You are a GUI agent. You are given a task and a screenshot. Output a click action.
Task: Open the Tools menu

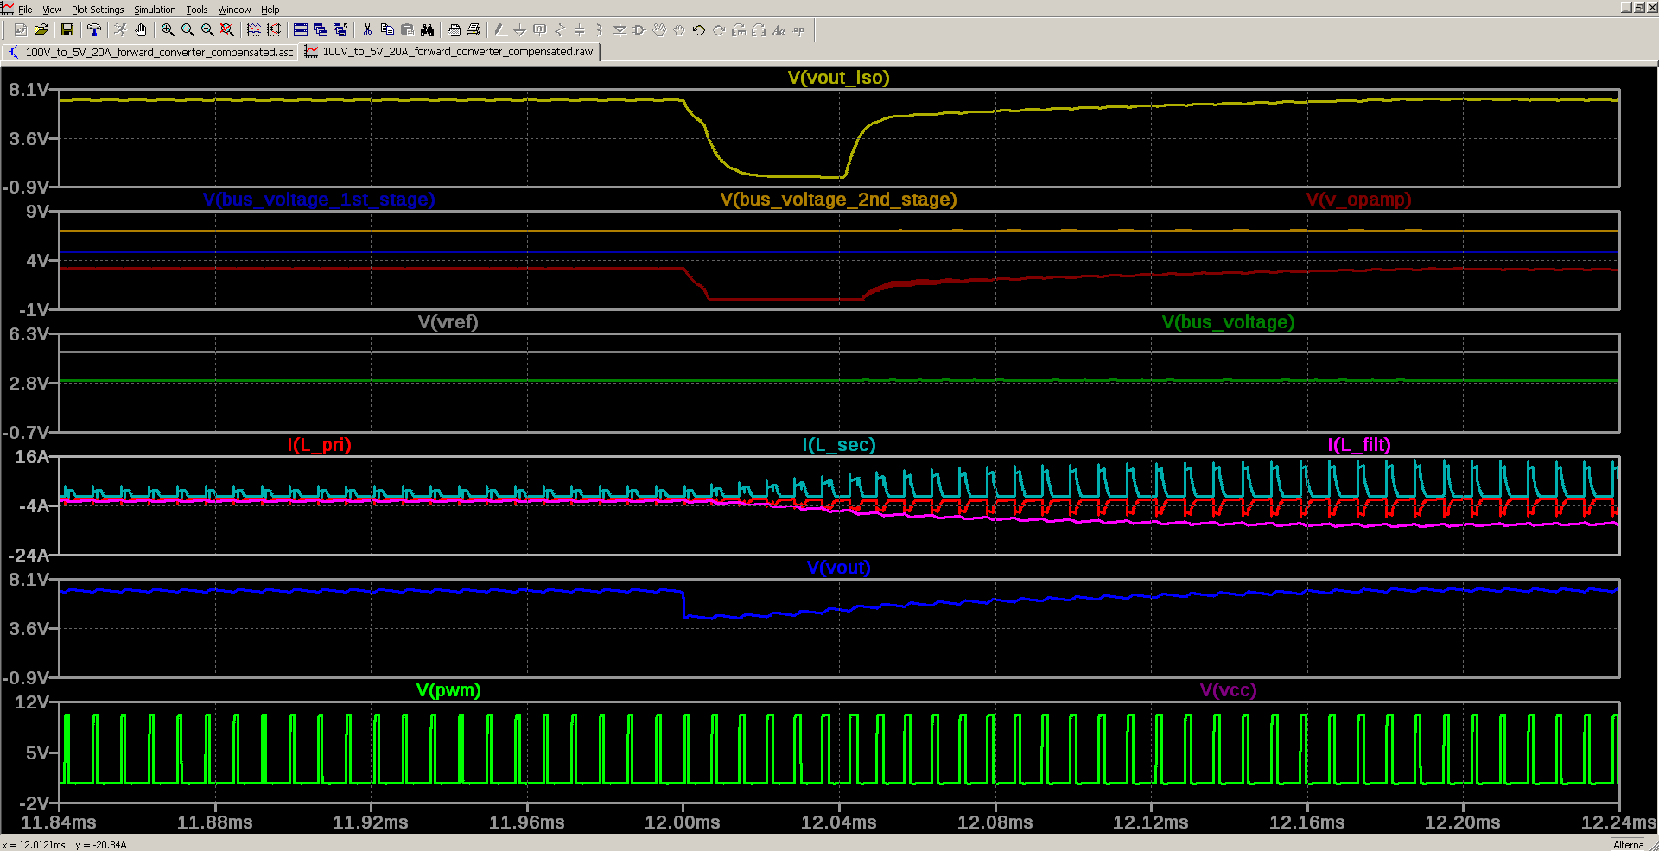pos(197,10)
